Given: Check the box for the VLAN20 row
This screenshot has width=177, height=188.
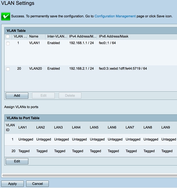Looking at the screenshot, I should point(8,69).
